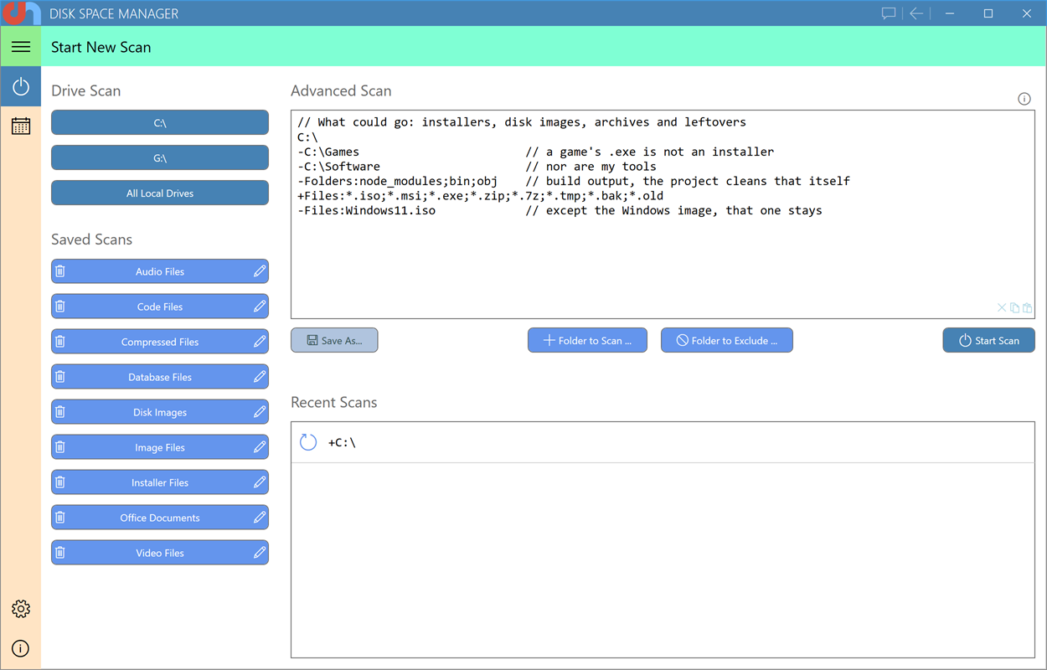Show Advanced Scan help info icon
Image resolution: width=1047 pixels, height=670 pixels.
(x=1024, y=99)
